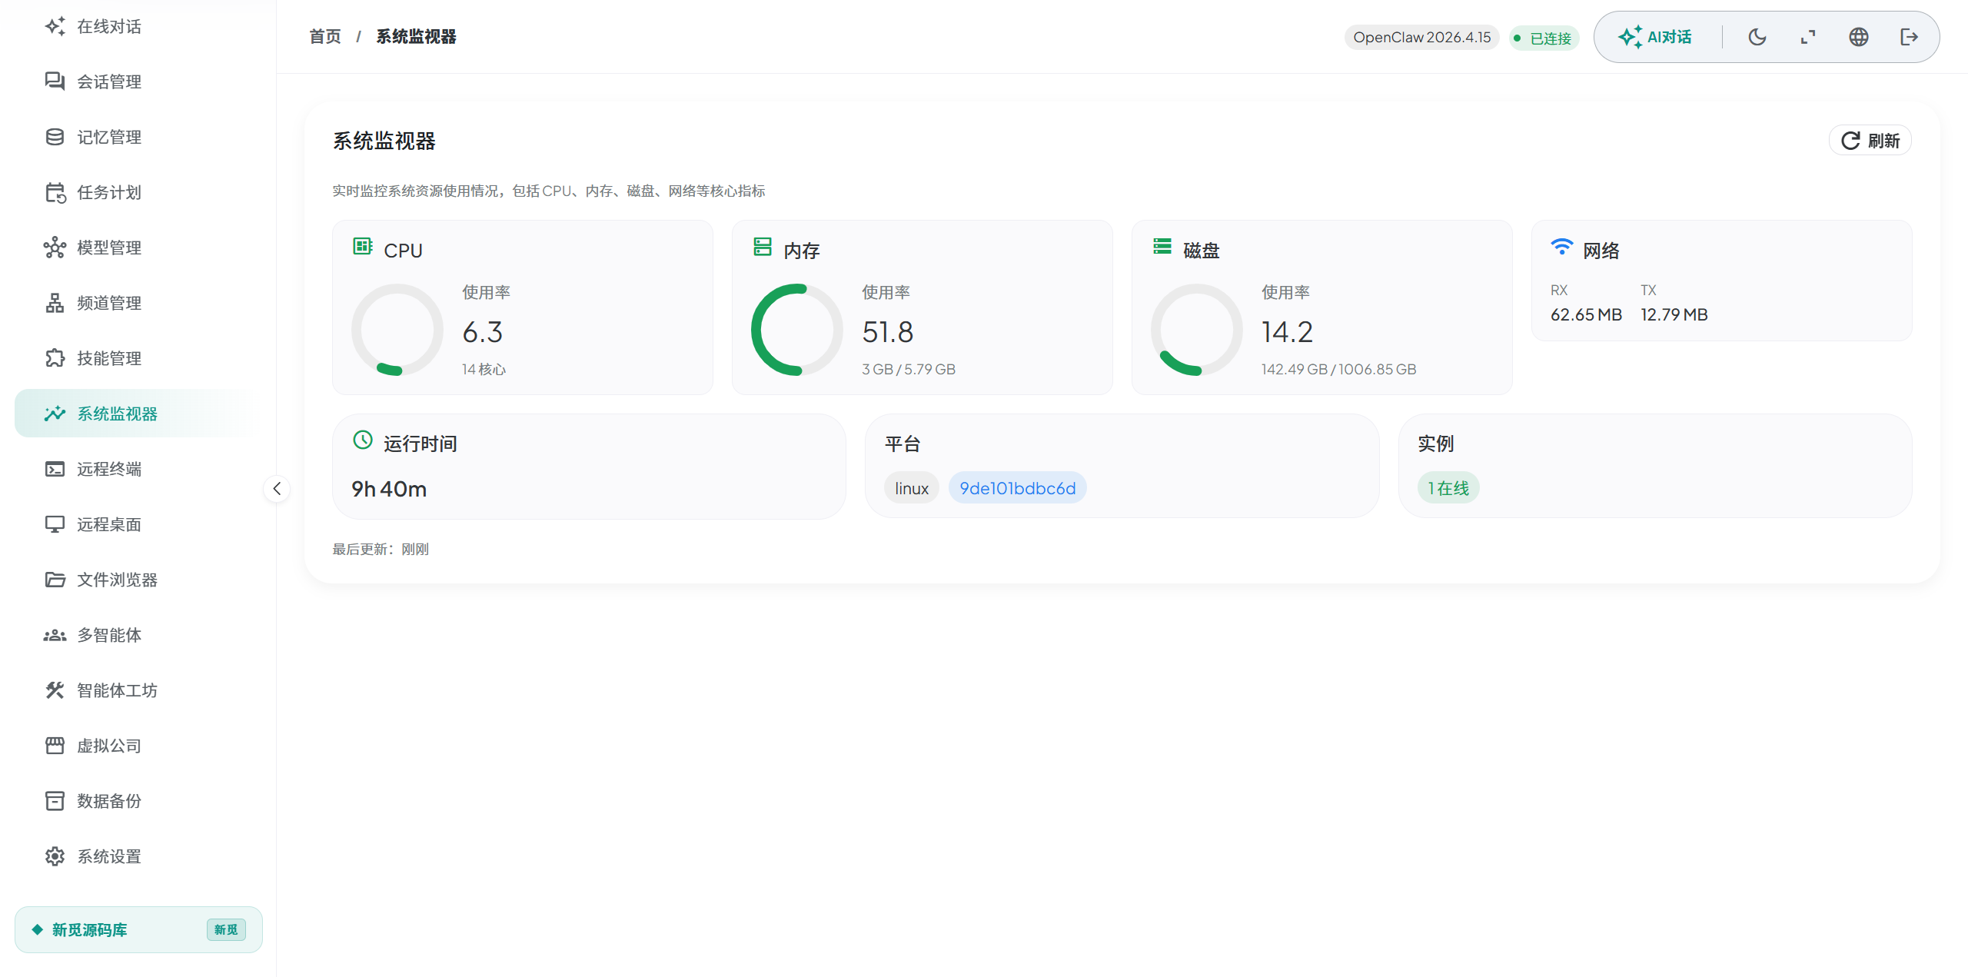
Task: Open 任务计划 calendar icon
Action: pyautogui.click(x=55, y=192)
